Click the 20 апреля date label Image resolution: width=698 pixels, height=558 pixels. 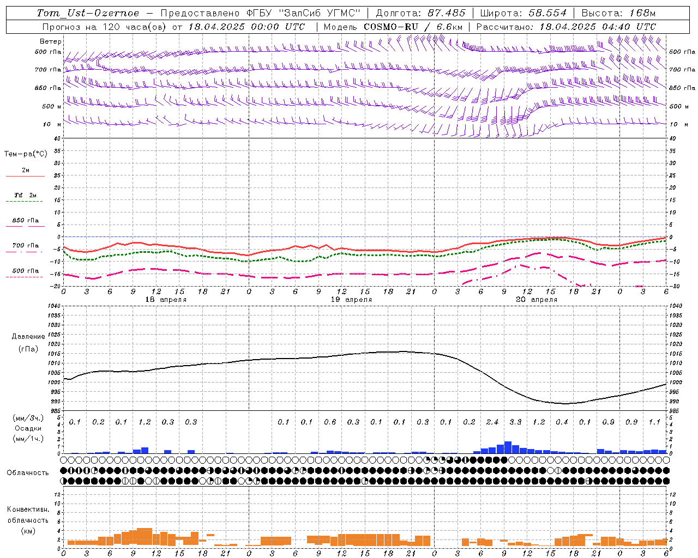click(x=537, y=300)
